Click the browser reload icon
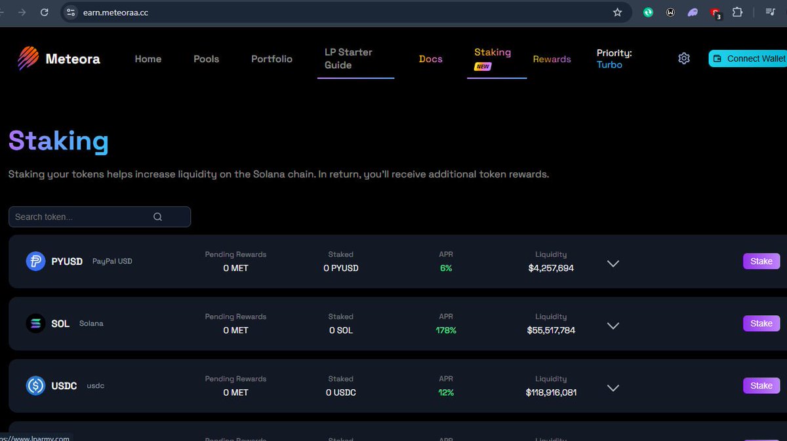This screenshot has width=787, height=441. coord(45,12)
